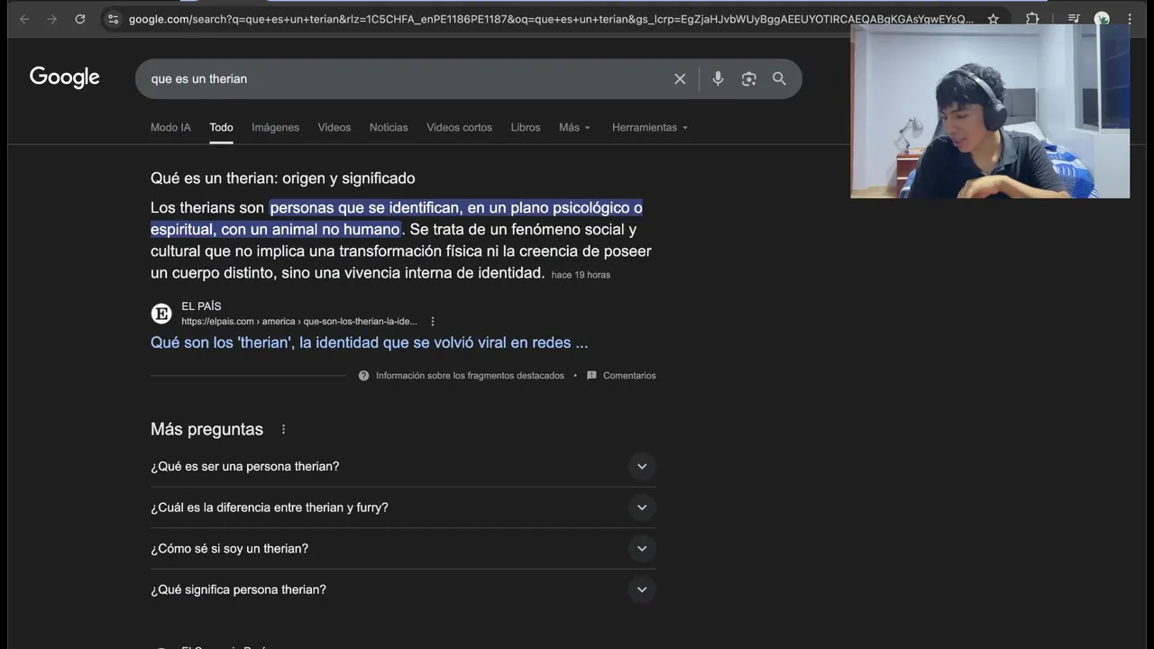Screen dimensions: 1154x649
Task: Select the Todo tab
Action: click(x=221, y=127)
